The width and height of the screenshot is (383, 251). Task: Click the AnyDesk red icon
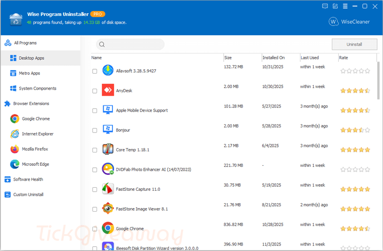108,90
